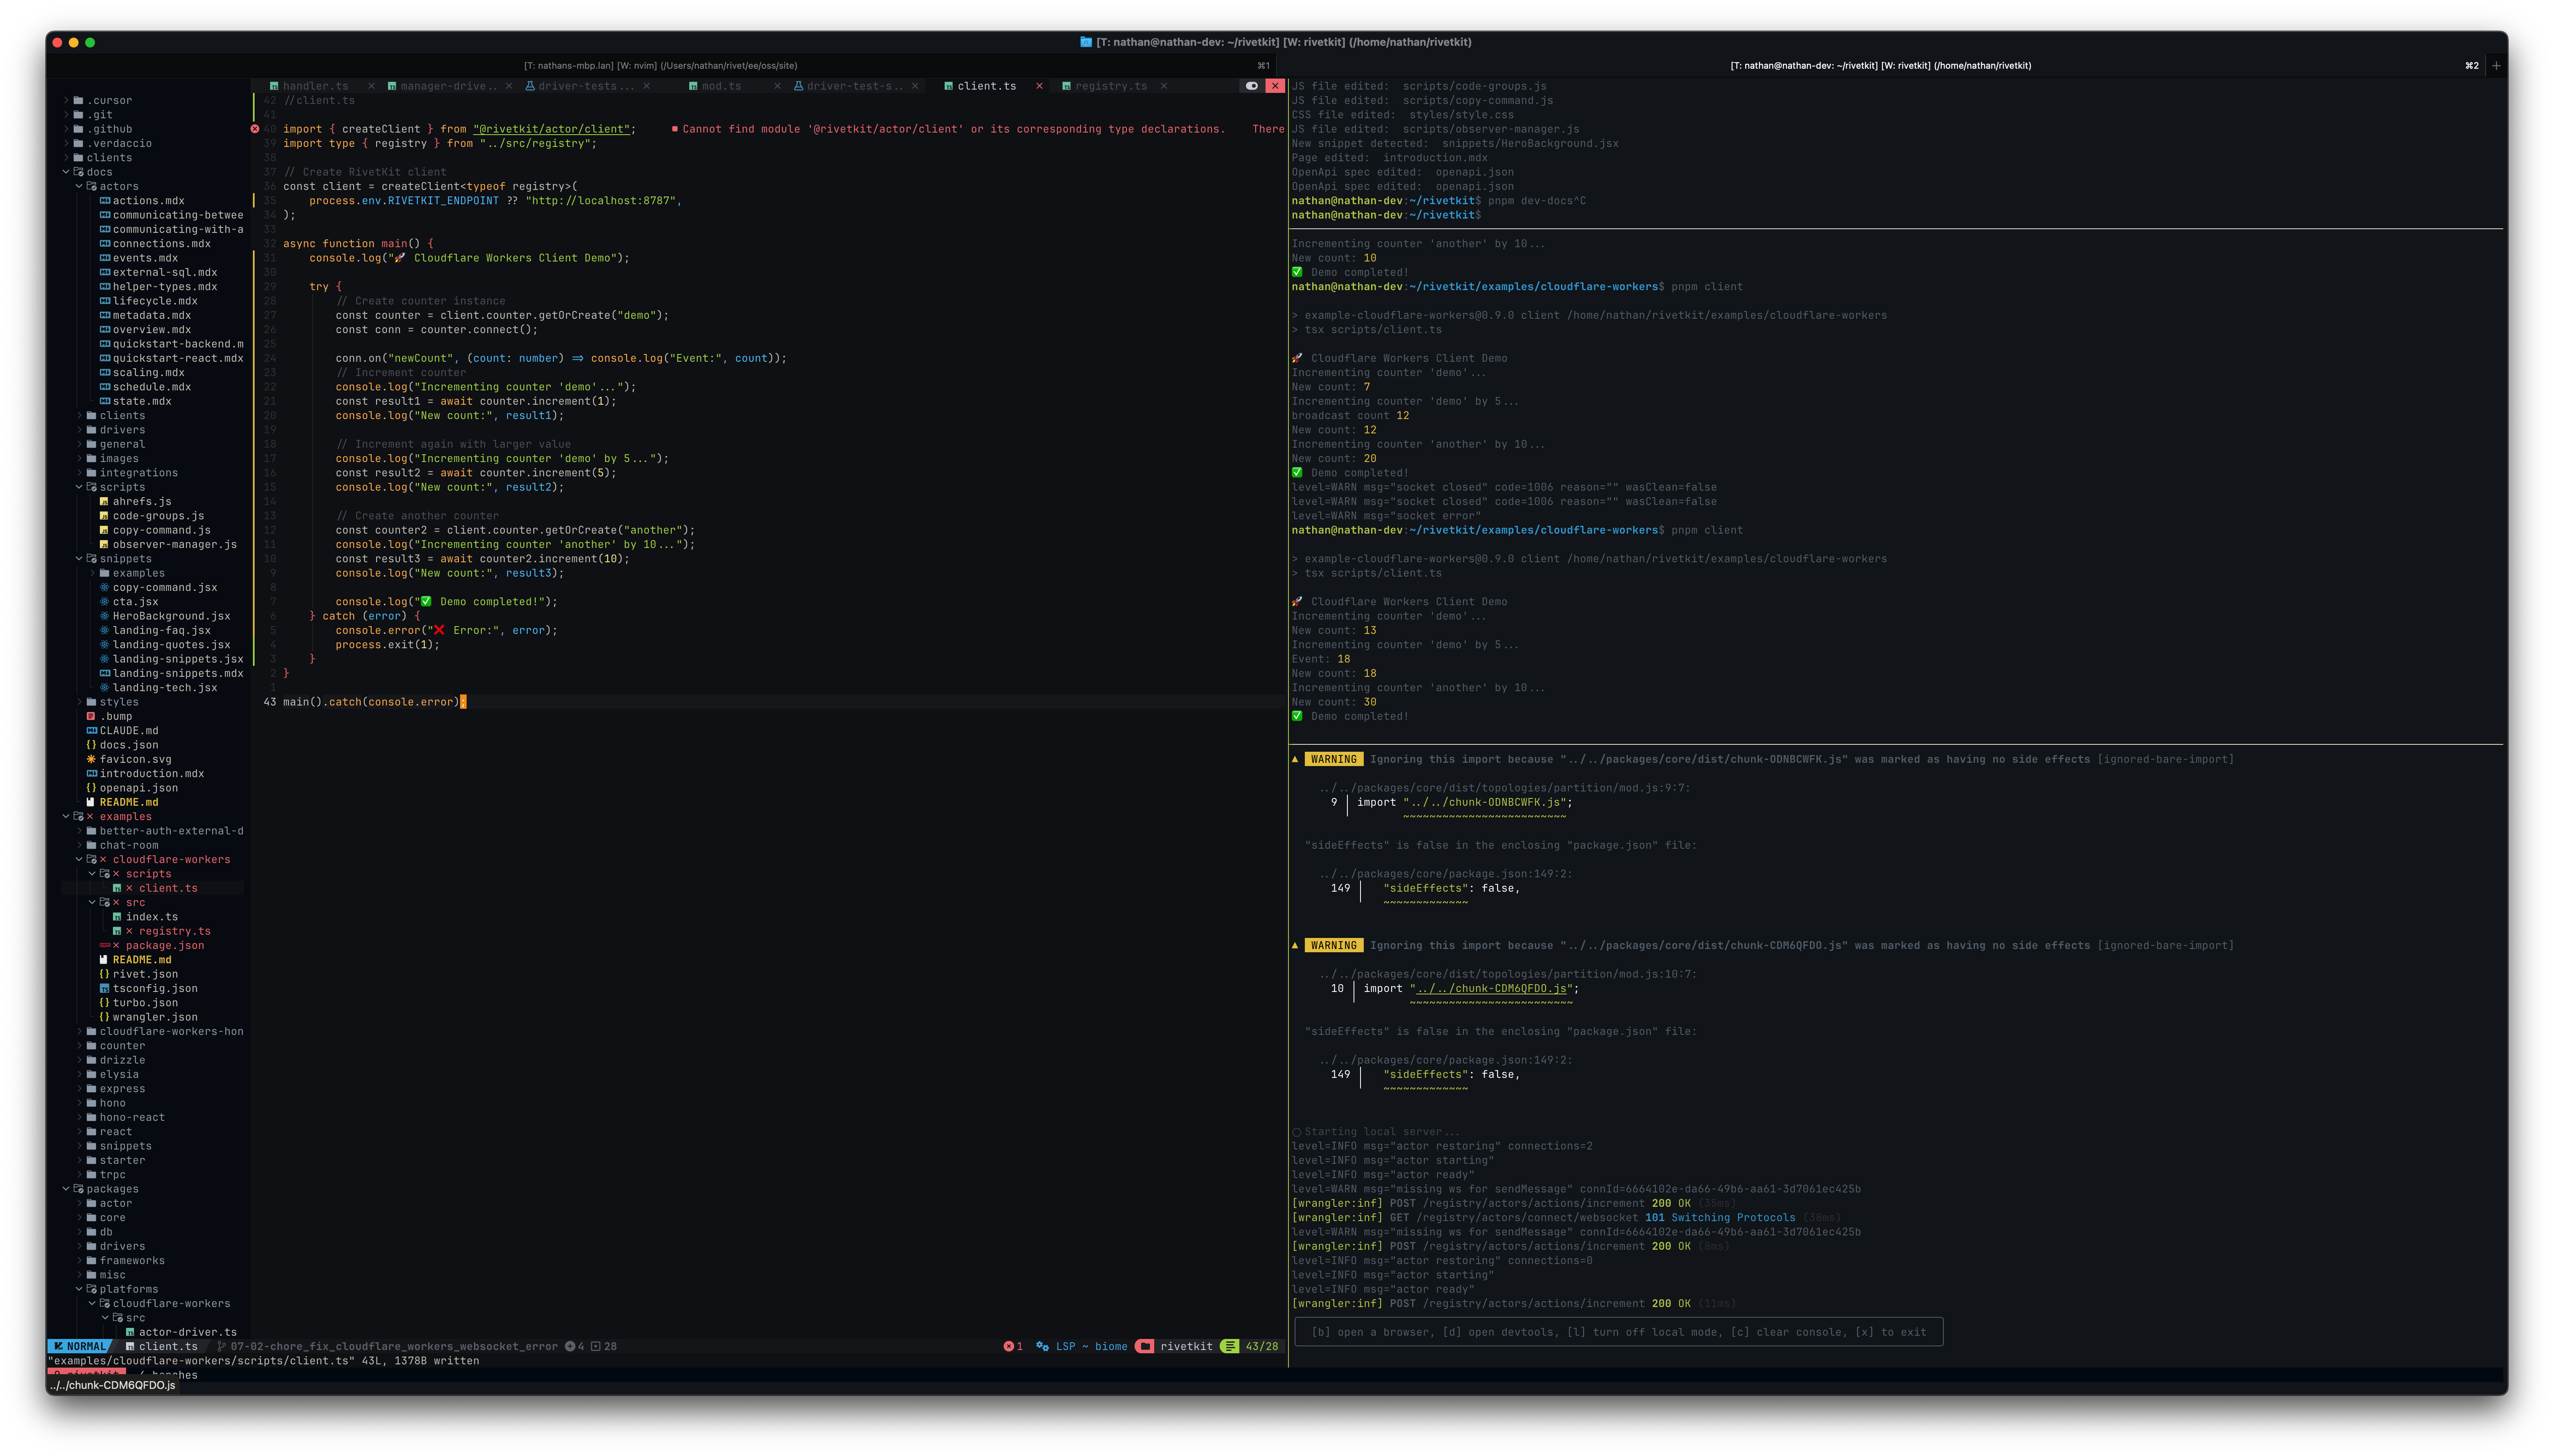Viewport: 2554px width, 1456px height.
Task: Expand the packages/core folder
Action: [x=80, y=1217]
